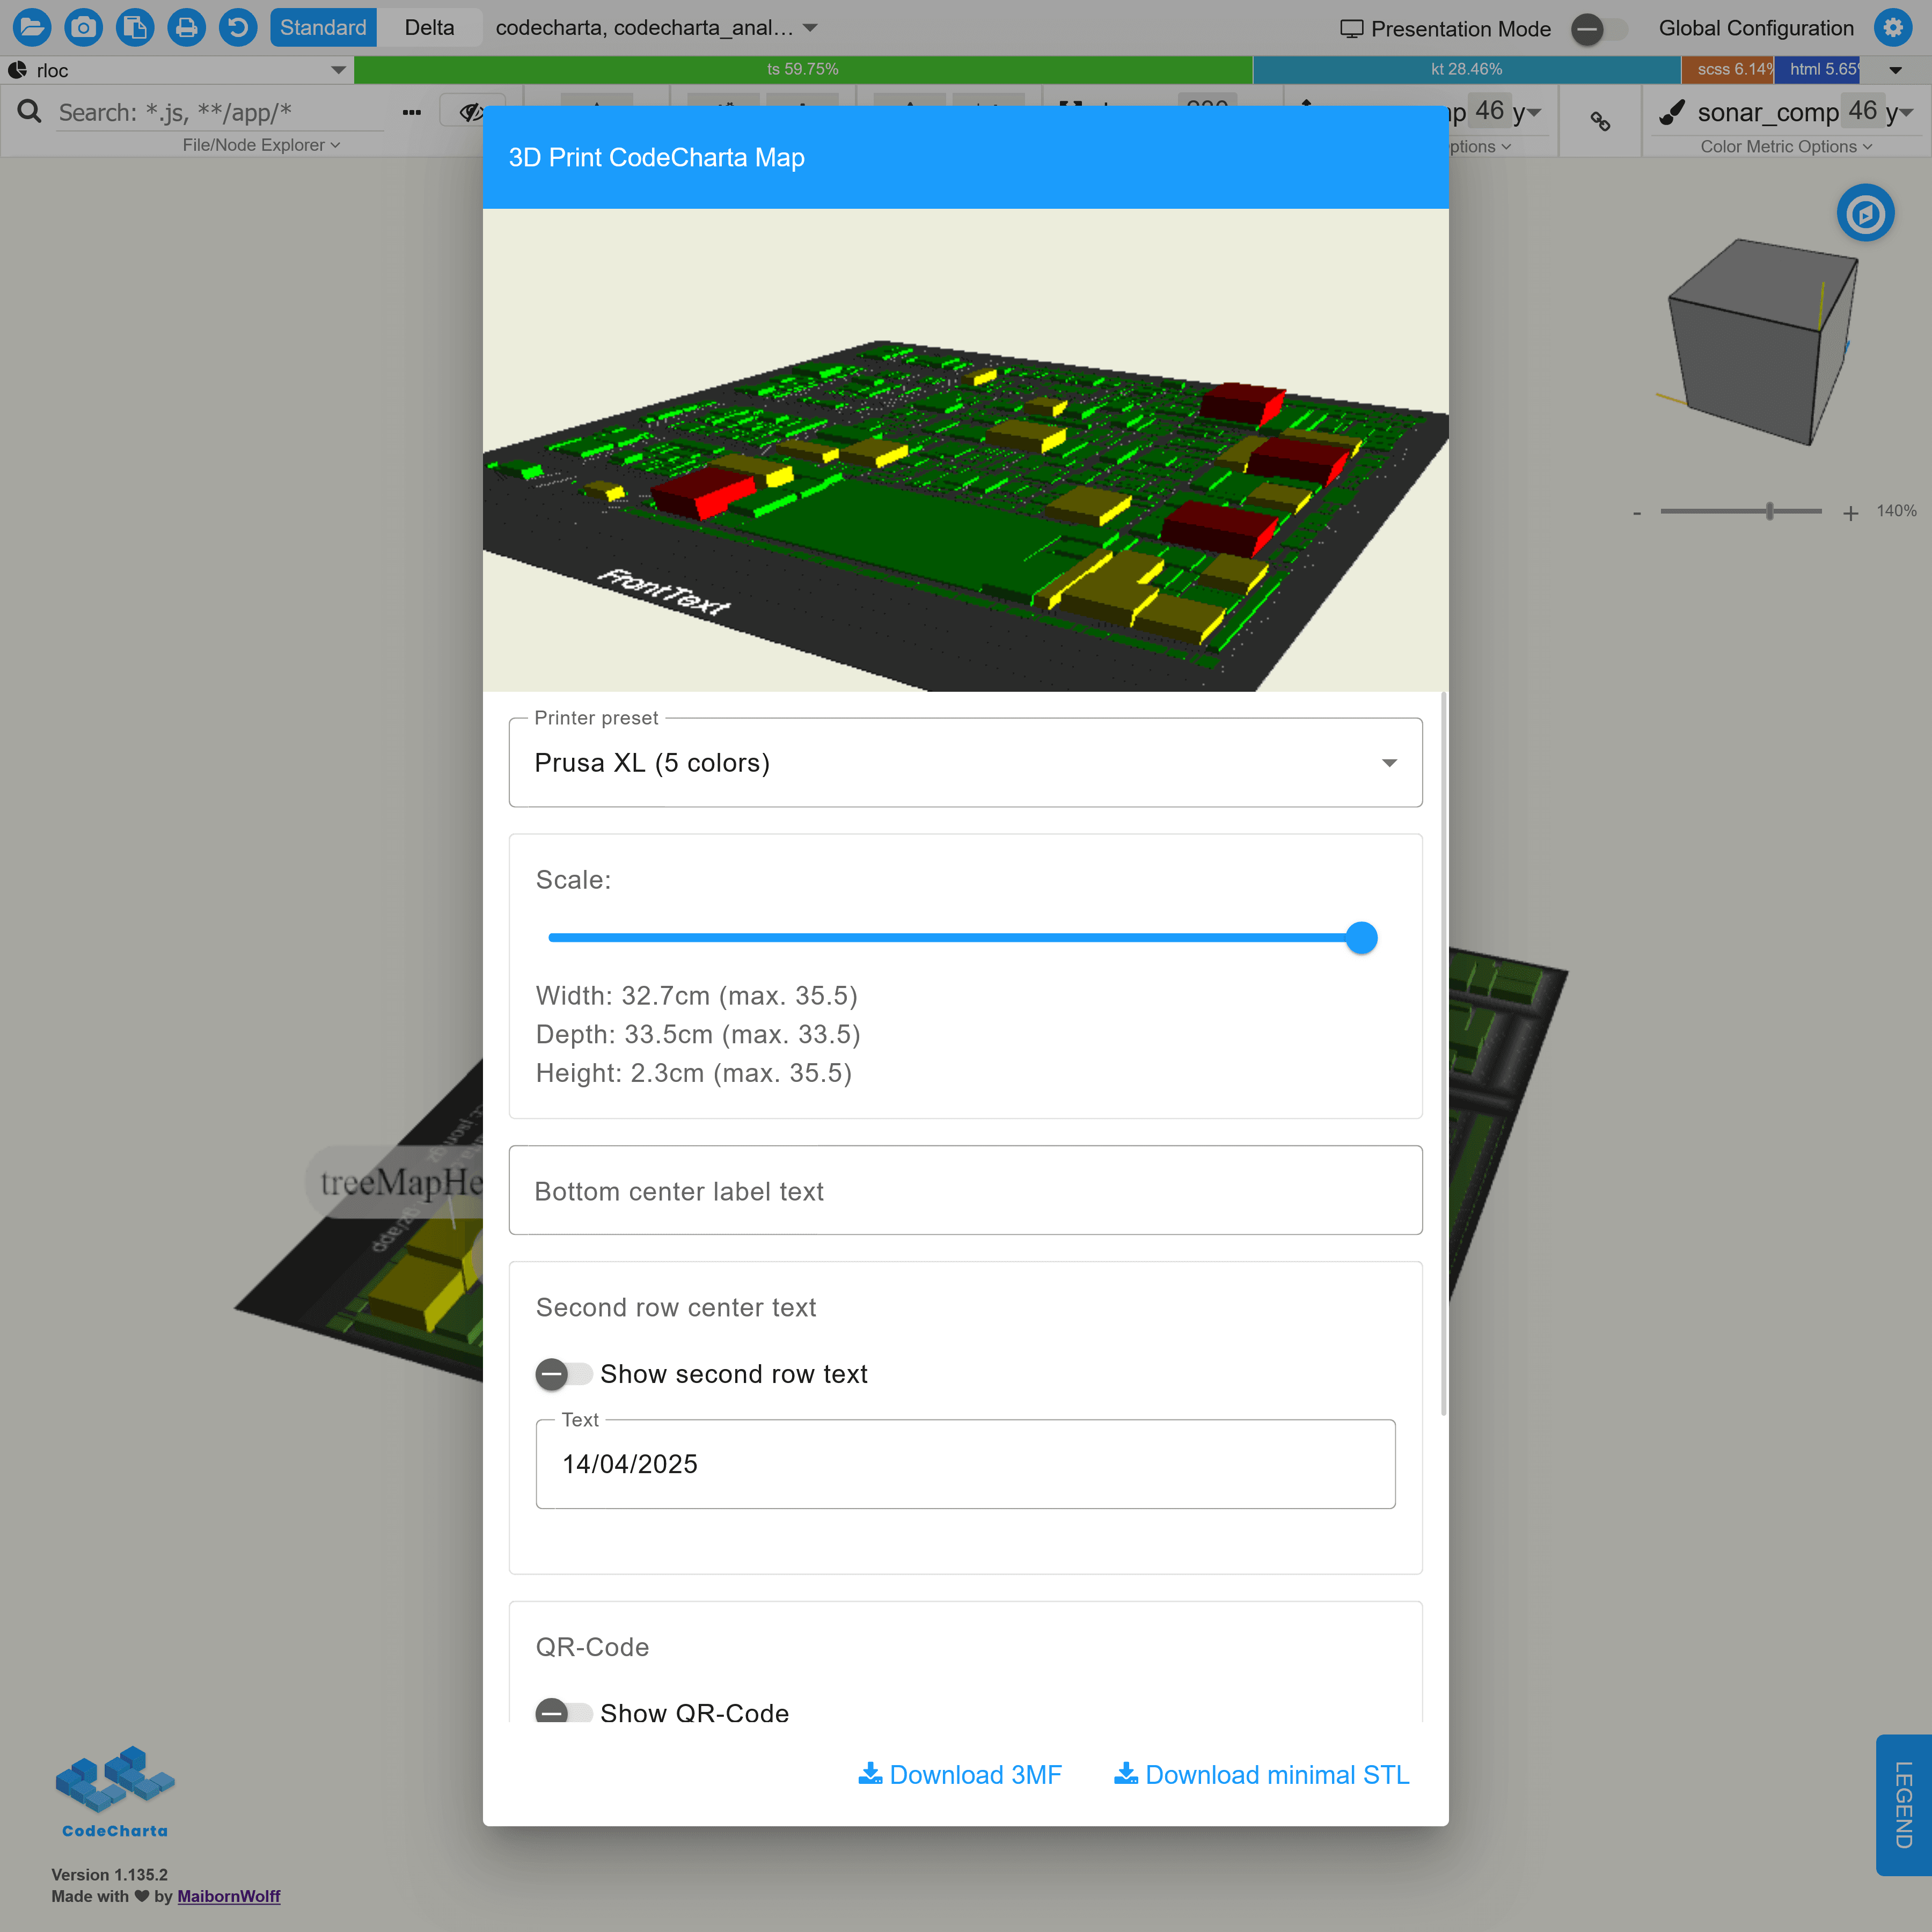Click the search magnifier icon
This screenshot has width=1932, height=1932.
pyautogui.click(x=30, y=111)
